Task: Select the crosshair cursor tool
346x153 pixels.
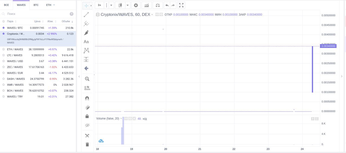Action: pos(86,5)
